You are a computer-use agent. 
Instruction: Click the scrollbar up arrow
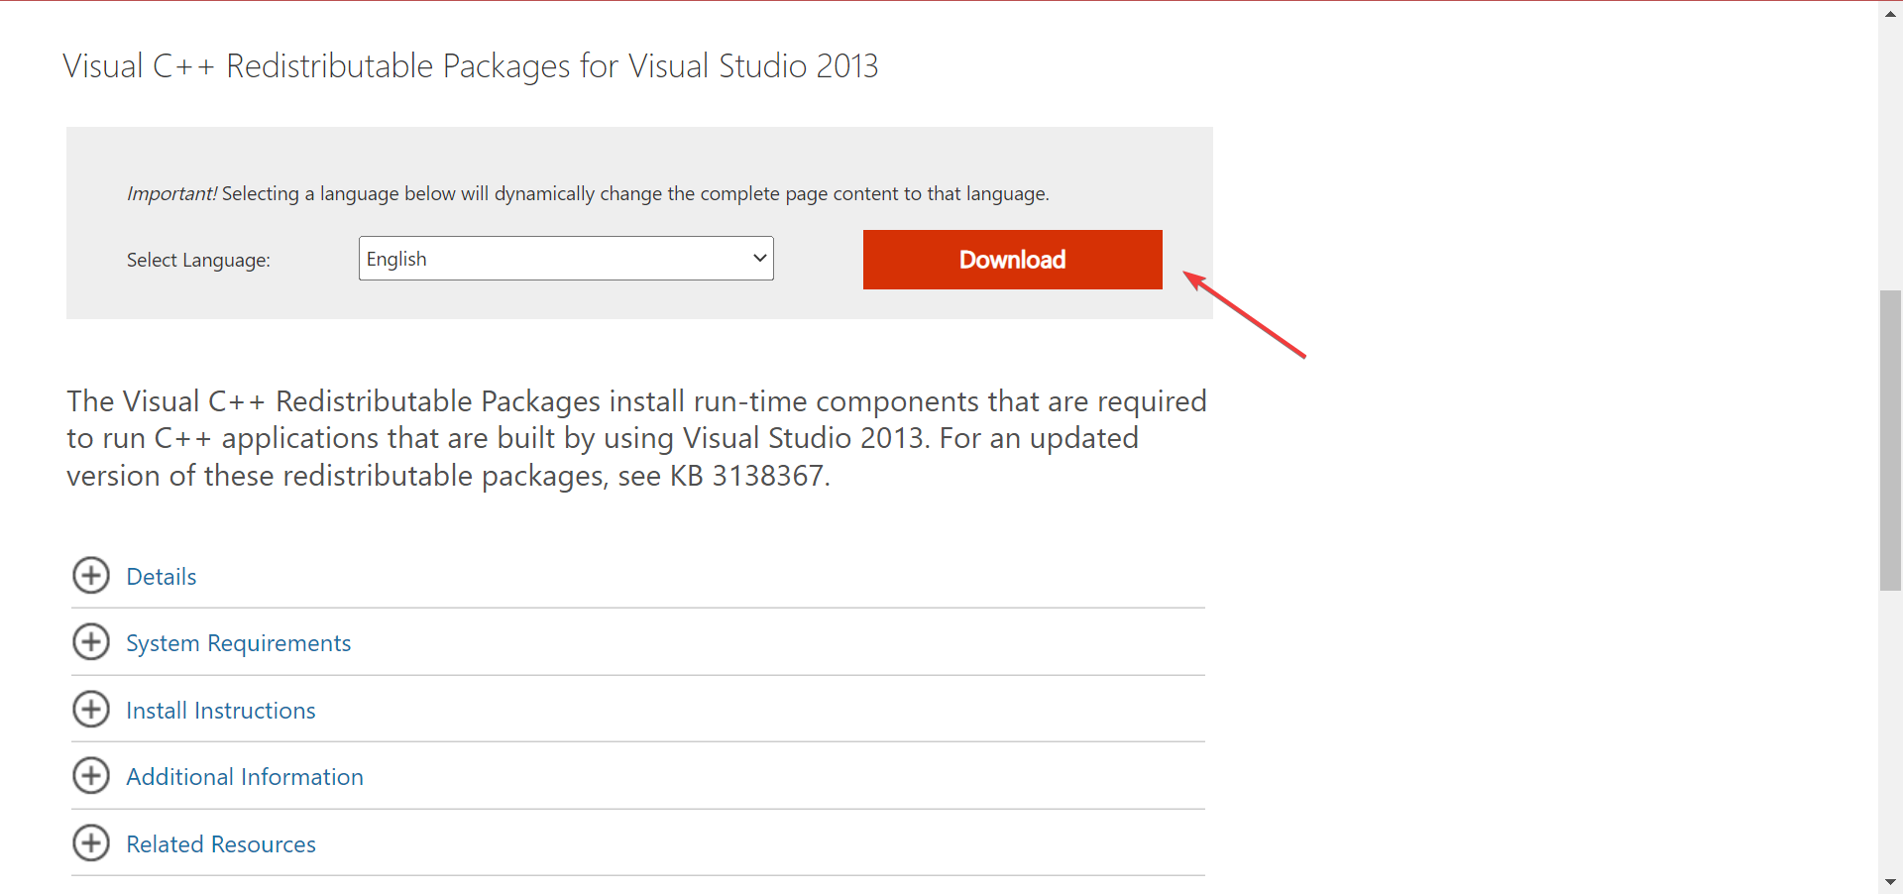(x=1890, y=14)
